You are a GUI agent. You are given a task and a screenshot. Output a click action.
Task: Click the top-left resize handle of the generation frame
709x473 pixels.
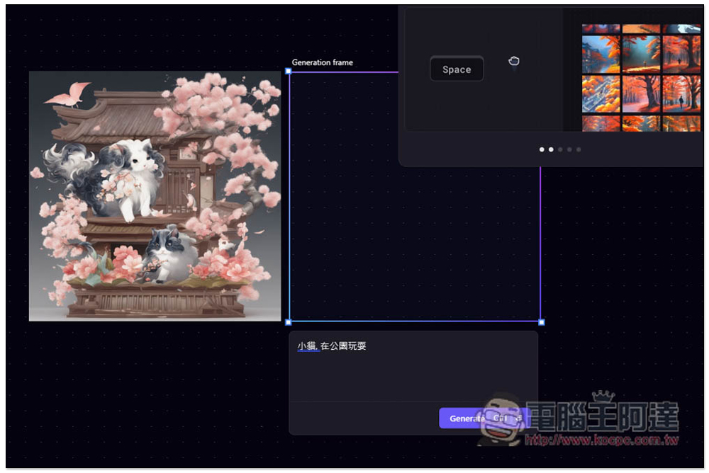[289, 72]
